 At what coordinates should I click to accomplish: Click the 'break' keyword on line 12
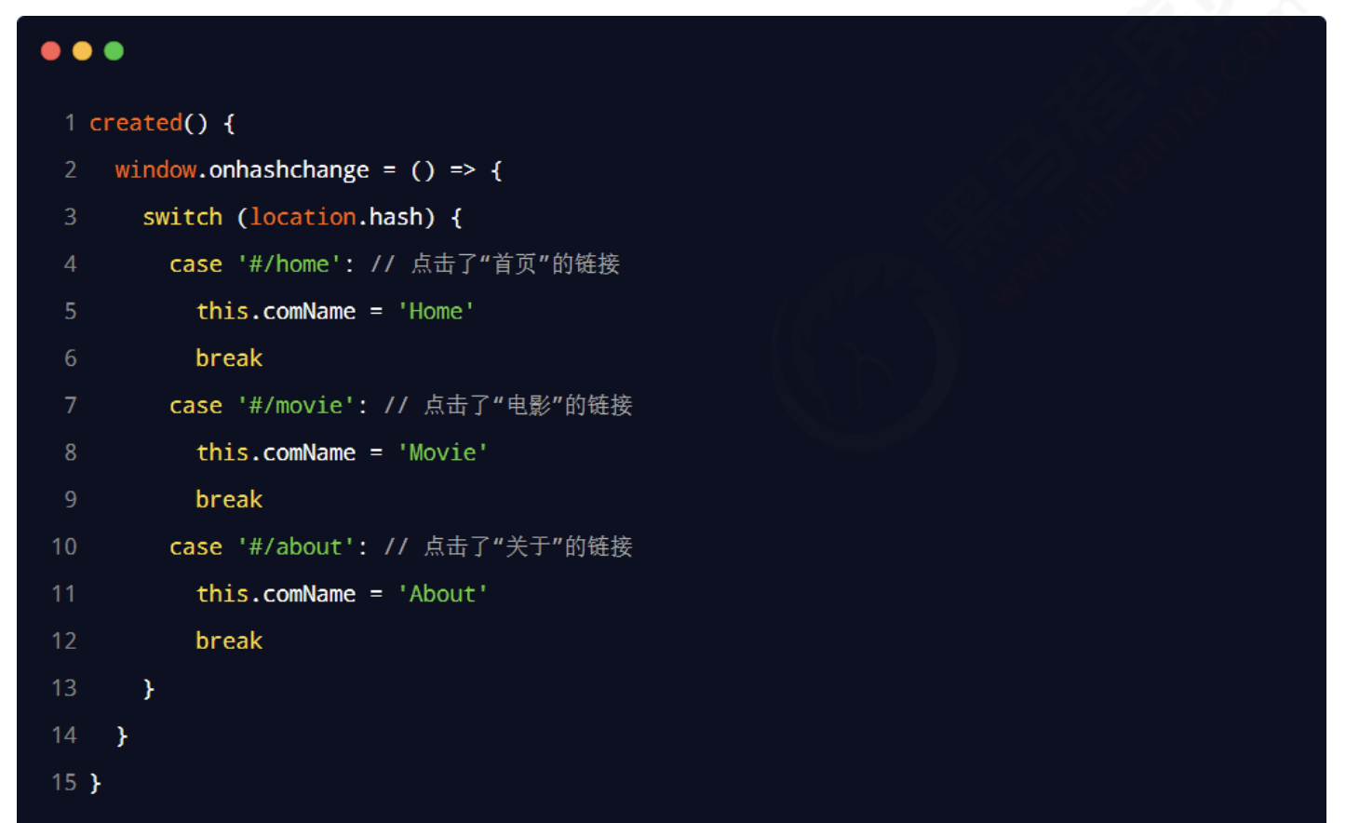[229, 641]
